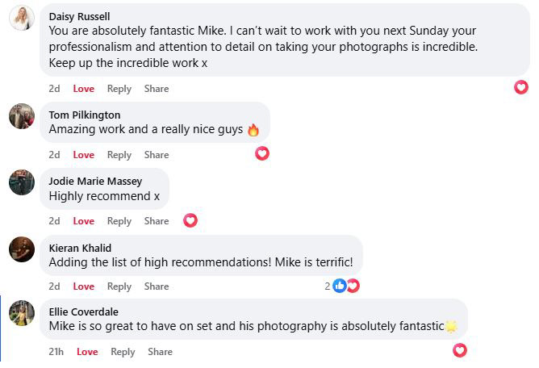Open Ellie Coverdale's name link

[84, 312]
